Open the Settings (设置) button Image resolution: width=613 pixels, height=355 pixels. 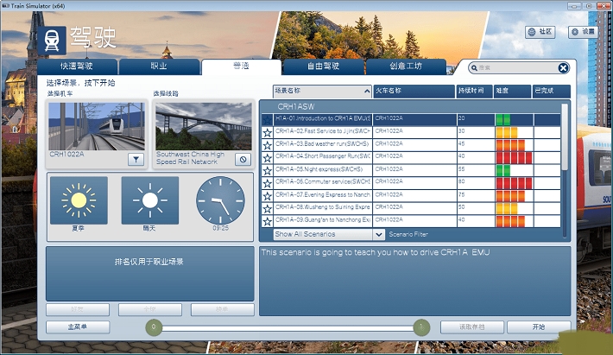[583, 32]
